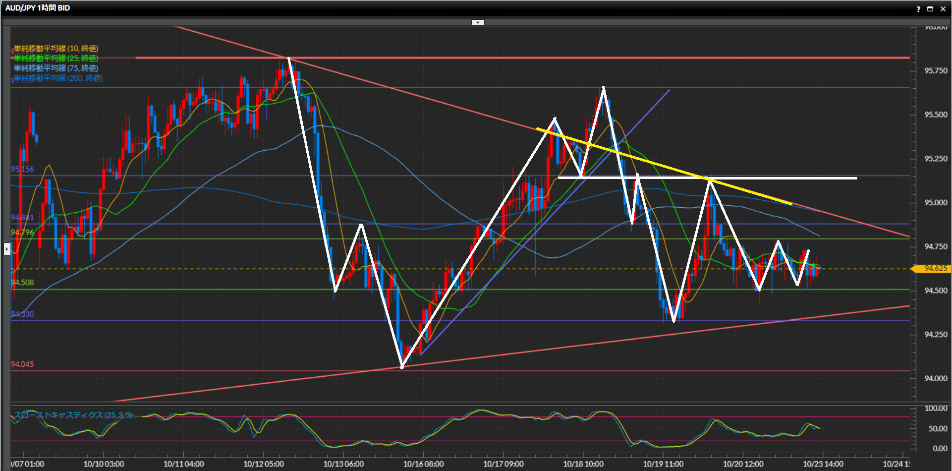Click the 94.045 horizontal line label
This screenshot has height=471, width=952.
[22, 364]
